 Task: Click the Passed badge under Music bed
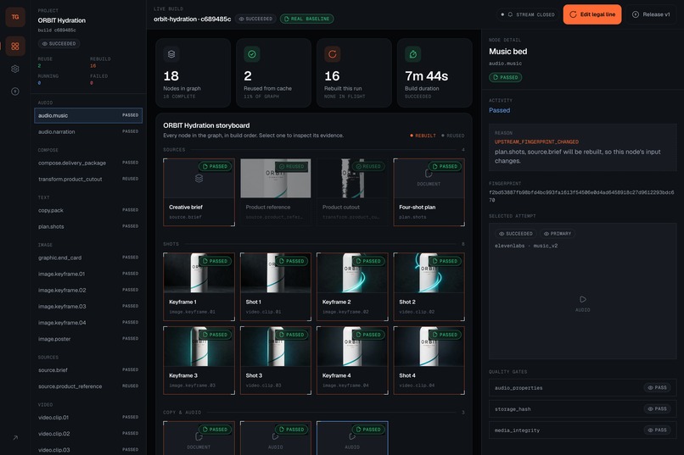[506, 77]
